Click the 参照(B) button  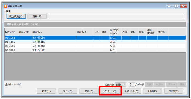click(89, 91)
